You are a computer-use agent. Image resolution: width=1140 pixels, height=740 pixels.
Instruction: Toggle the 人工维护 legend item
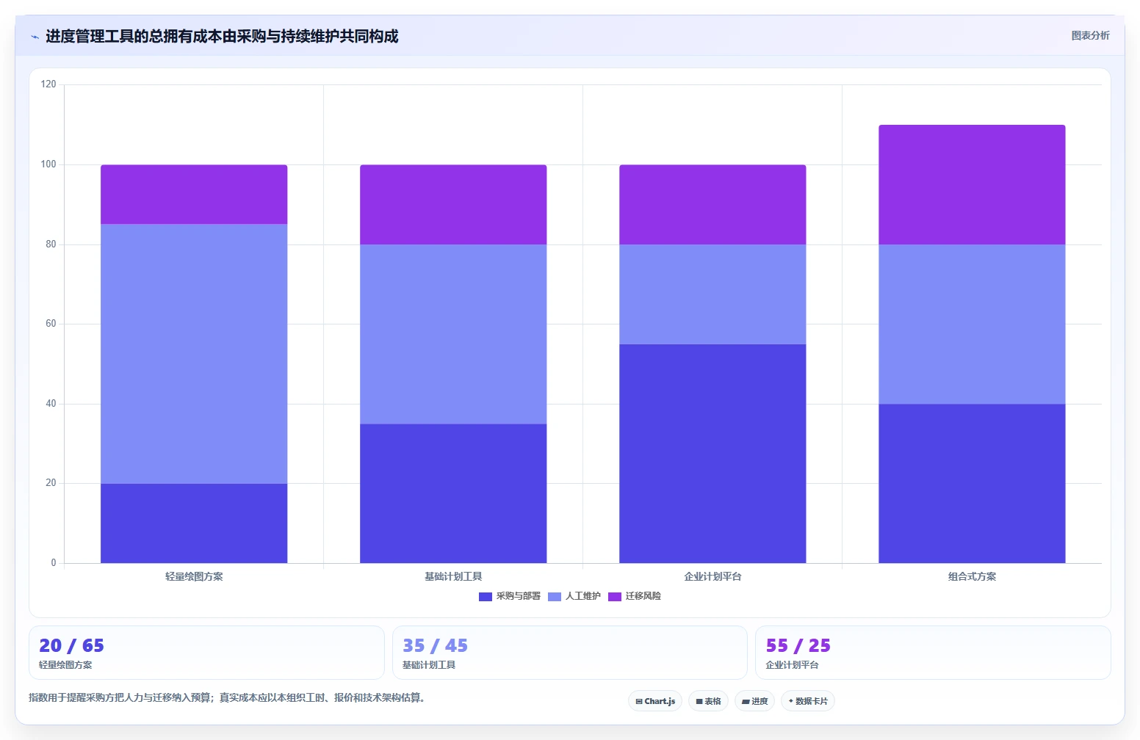(x=574, y=596)
